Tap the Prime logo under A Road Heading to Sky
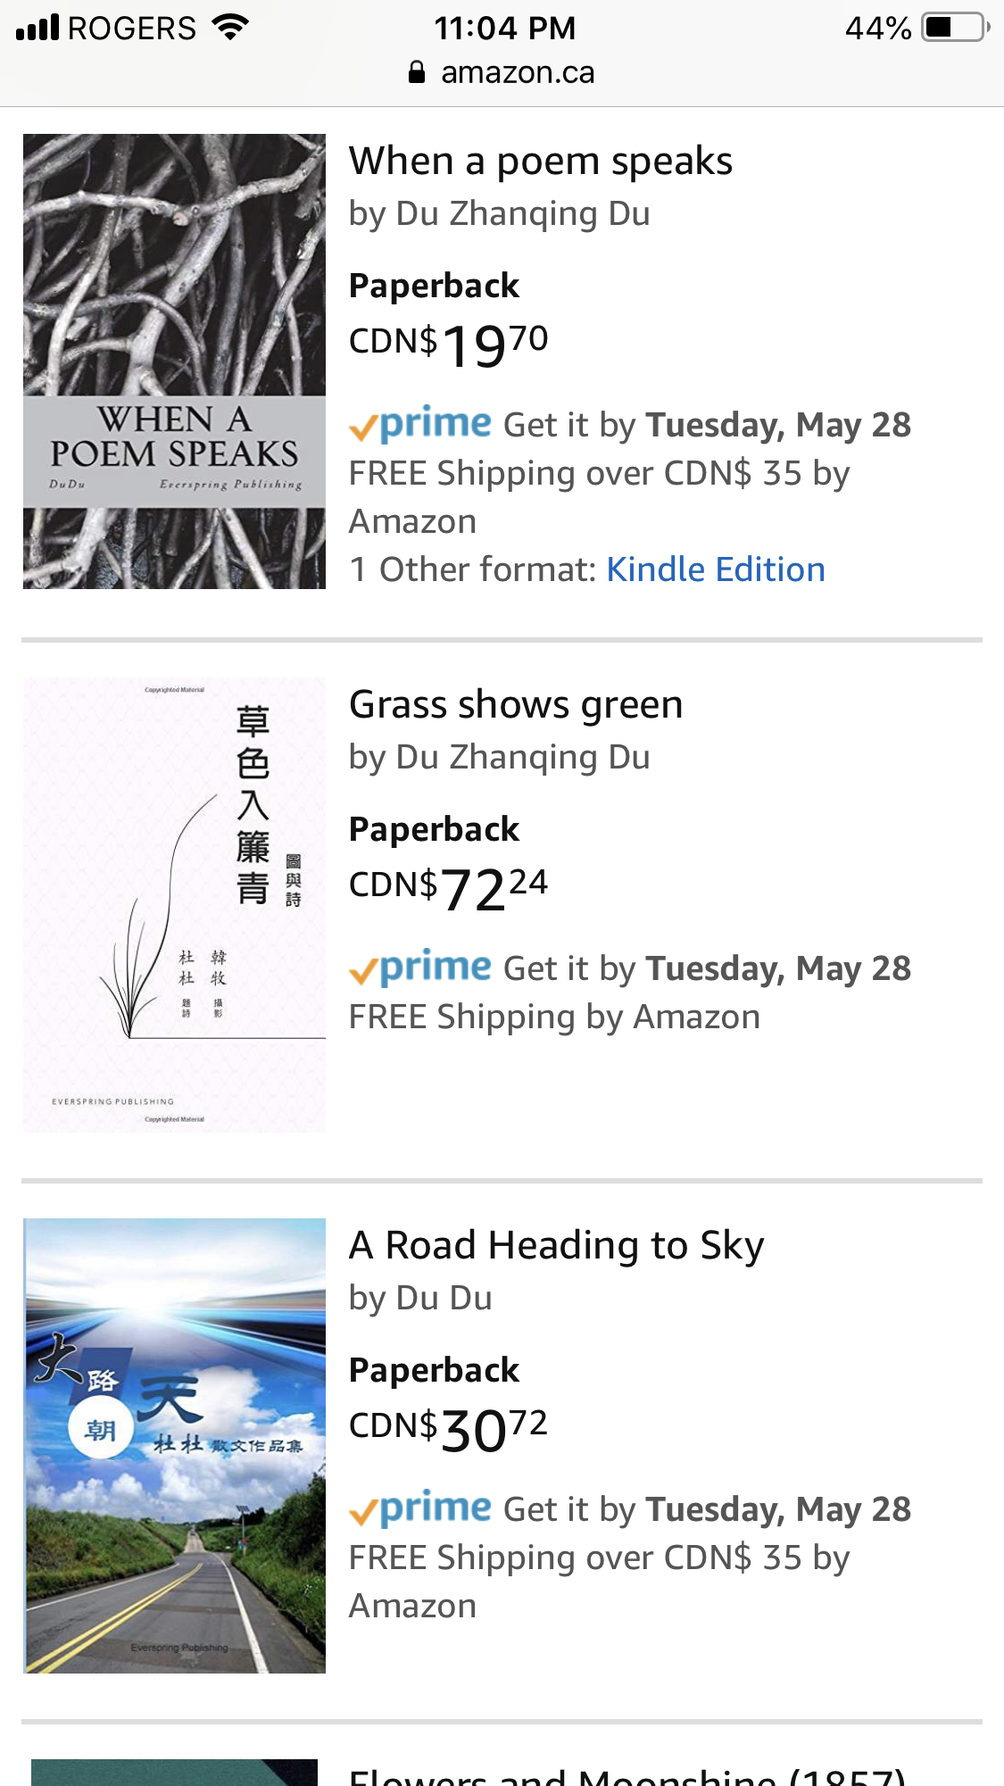The width and height of the screenshot is (1004, 1786). 421,1508
